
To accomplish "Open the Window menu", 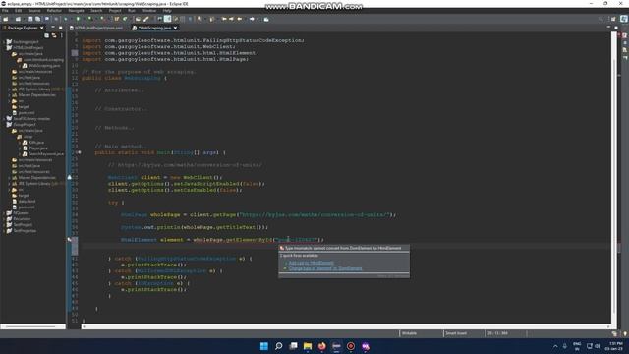I will [148, 11].
